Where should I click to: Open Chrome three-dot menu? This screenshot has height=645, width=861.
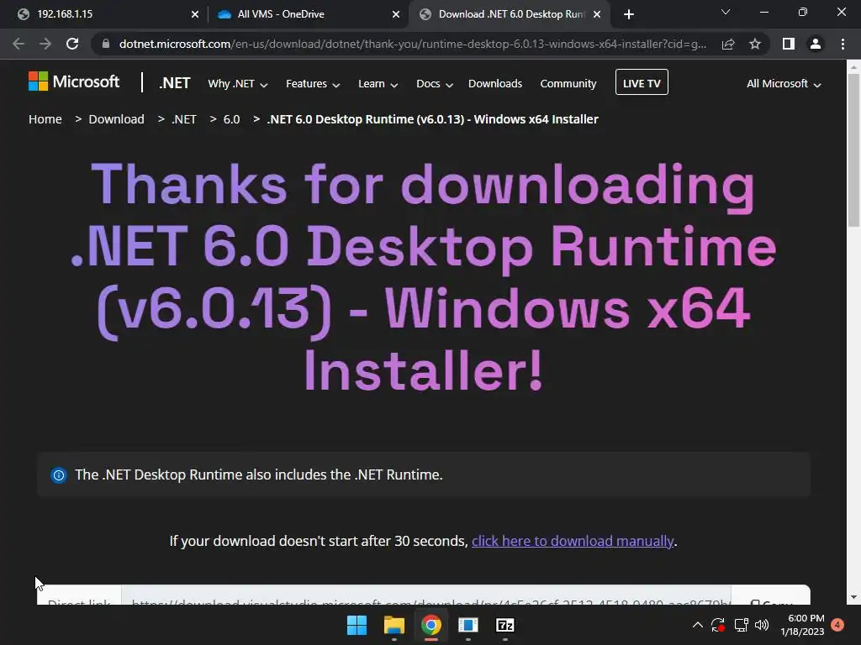[843, 44]
